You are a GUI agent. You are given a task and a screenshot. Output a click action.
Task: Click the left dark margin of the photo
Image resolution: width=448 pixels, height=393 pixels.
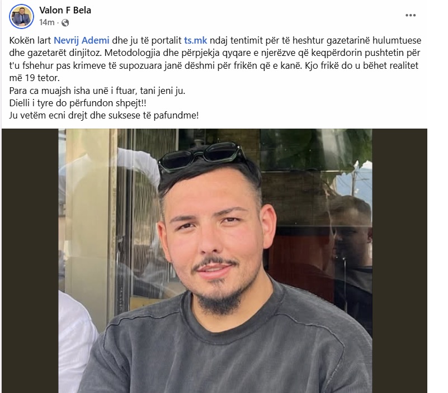(30, 261)
